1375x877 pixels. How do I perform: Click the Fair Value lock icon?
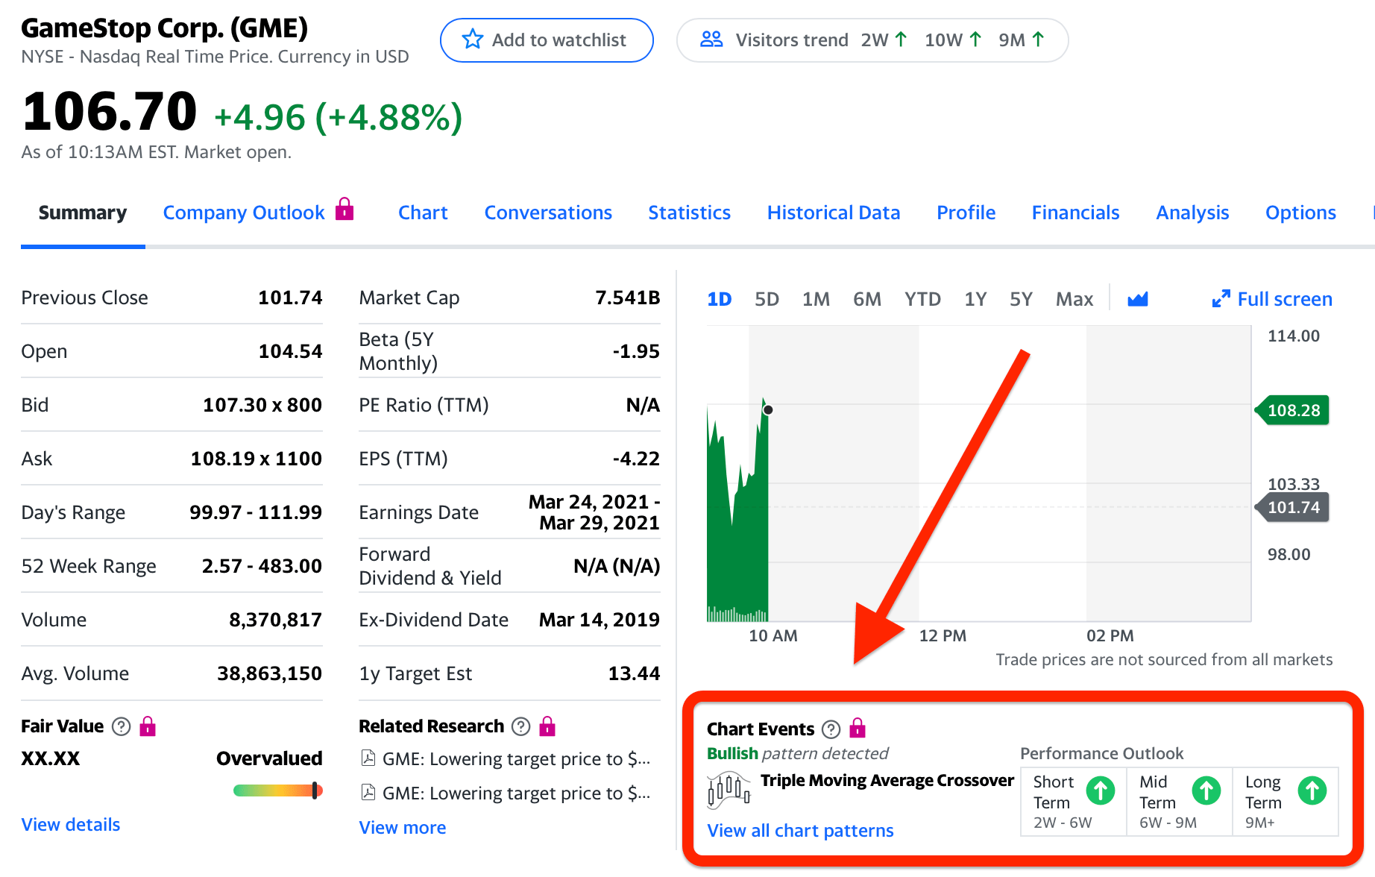148,726
